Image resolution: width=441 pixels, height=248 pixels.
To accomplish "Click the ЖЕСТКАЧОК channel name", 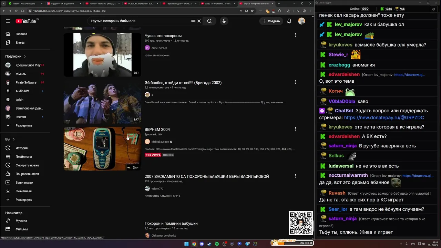I will tap(159, 48).
